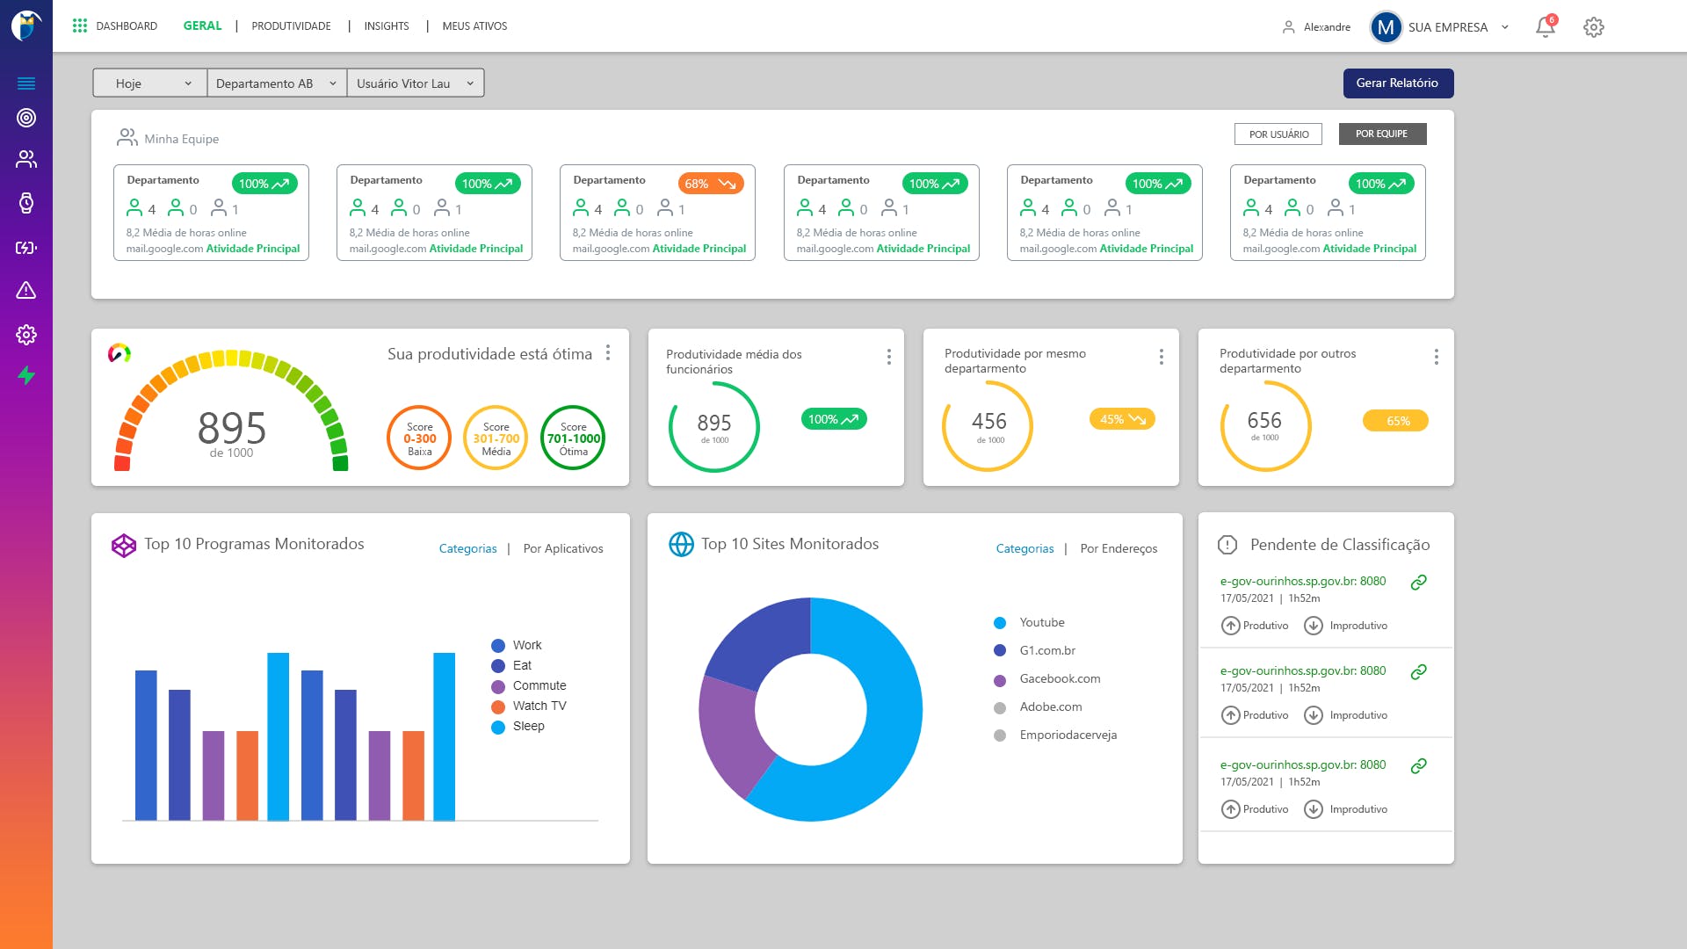Switch to the PRODUTIVIDADE tab
1687x949 pixels.
tap(291, 26)
